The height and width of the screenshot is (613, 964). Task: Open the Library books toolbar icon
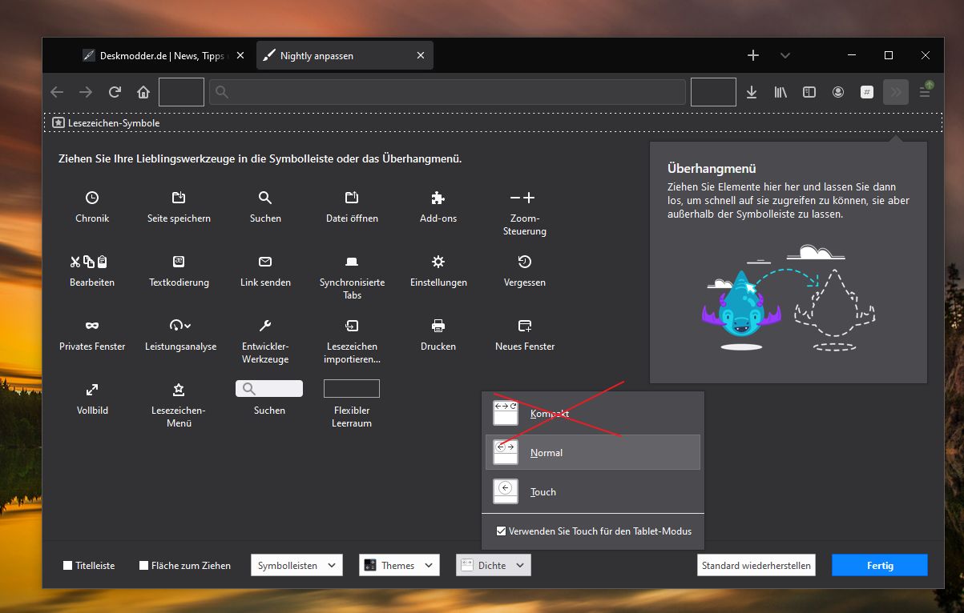point(780,92)
